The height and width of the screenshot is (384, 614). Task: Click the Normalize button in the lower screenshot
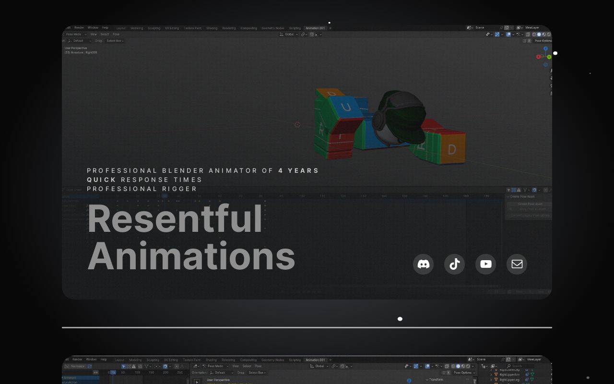click(x=78, y=366)
